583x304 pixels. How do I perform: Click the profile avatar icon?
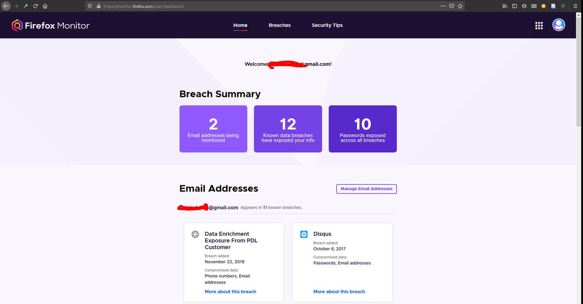[x=558, y=25]
